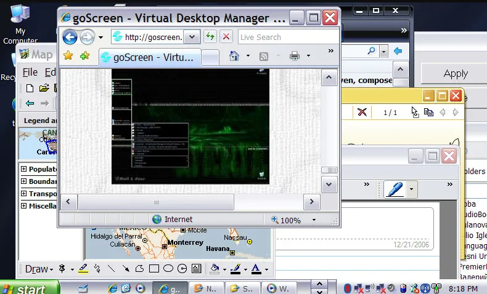
Task: Switch to the N.. taskbar button
Action: [x=206, y=288]
